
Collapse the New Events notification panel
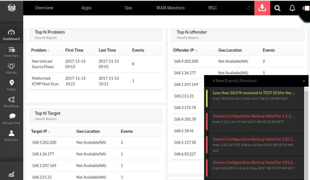[x=304, y=81]
